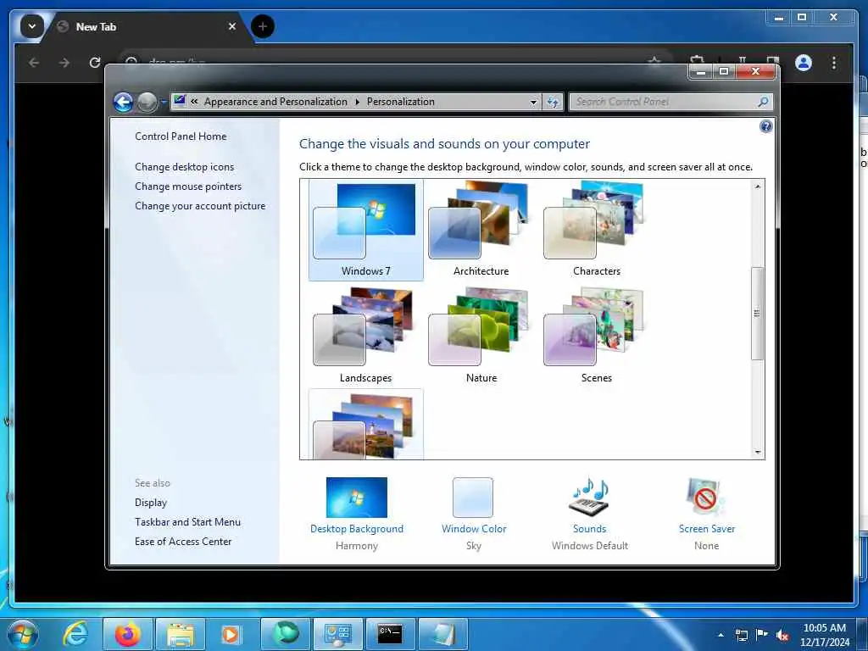Switch to the Control Panel taskbar button
868x651 pixels.
click(337, 634)
